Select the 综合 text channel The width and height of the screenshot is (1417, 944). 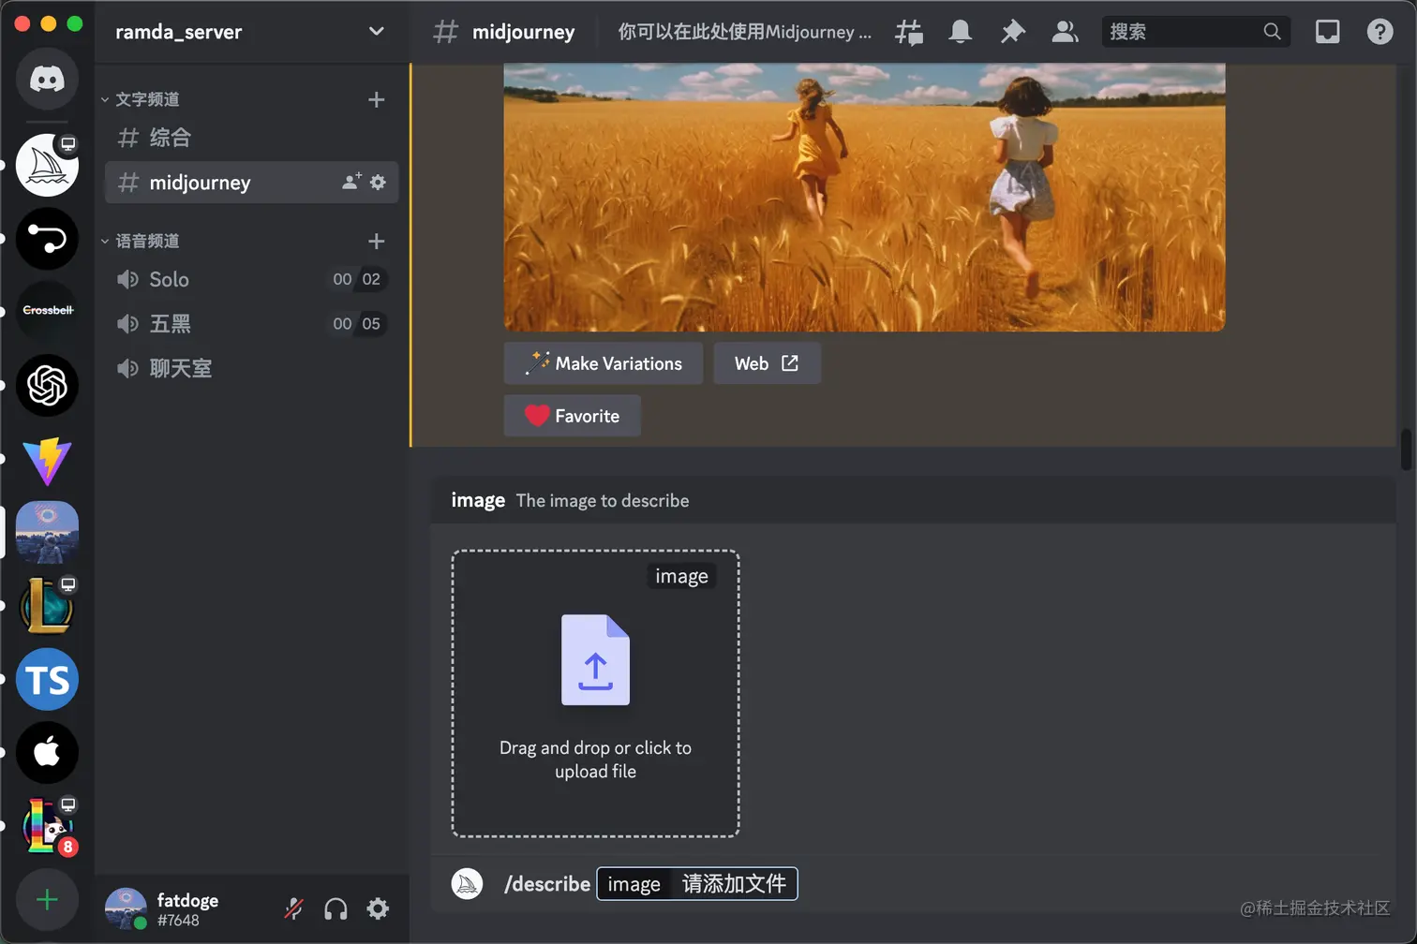coord(251,138)
